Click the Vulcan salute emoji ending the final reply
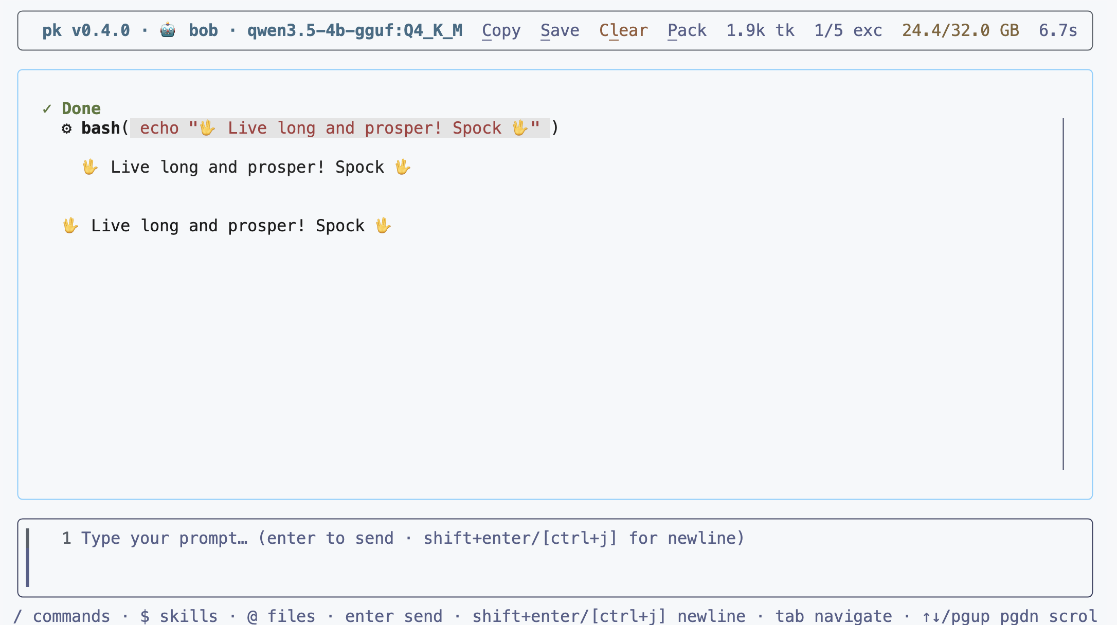The height and width of the screenshot is (625, 1117). coord(383,226)
